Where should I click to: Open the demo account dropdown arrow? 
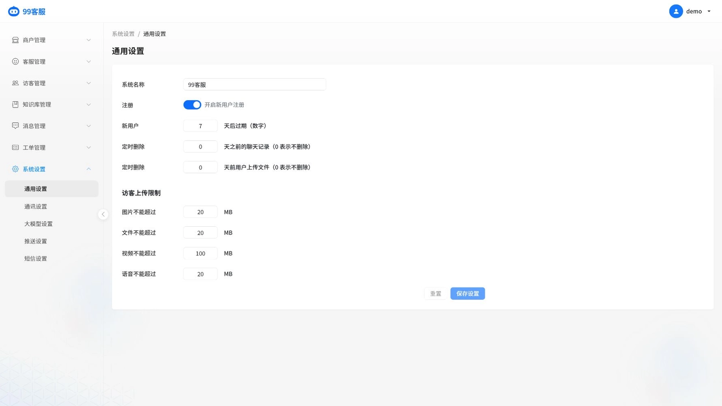[709, 11]
